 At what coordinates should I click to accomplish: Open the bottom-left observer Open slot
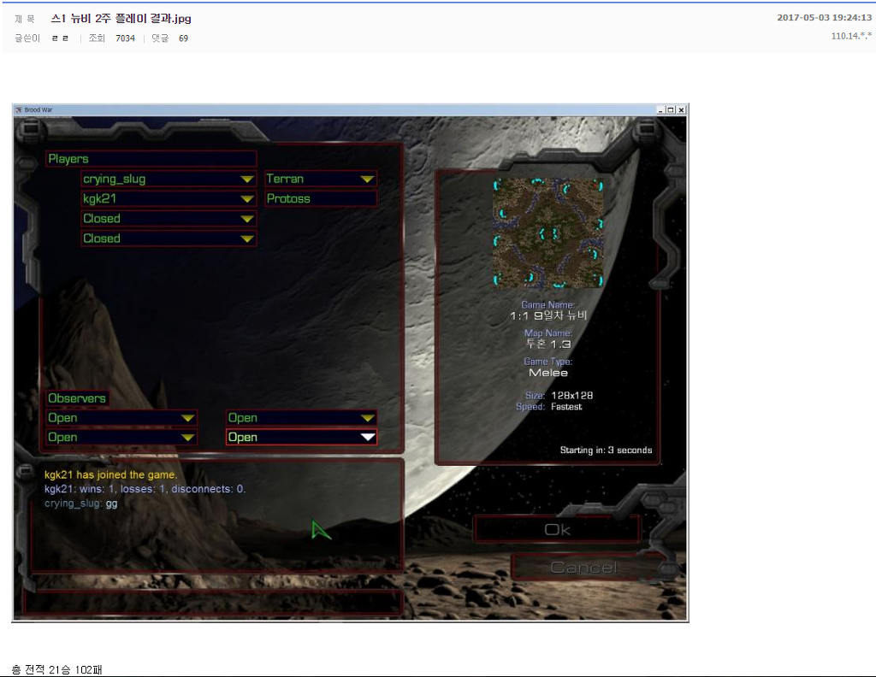coord(187,438)
